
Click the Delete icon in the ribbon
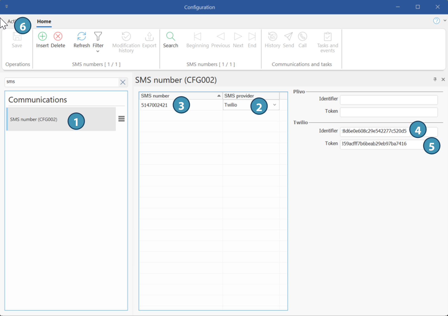[x=58, y=37]
